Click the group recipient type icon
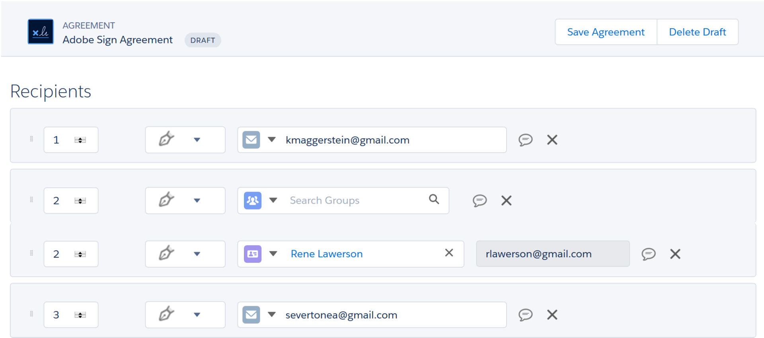This screenshot has height=338, width=764. pyautogui.click(x=252, y=200)
